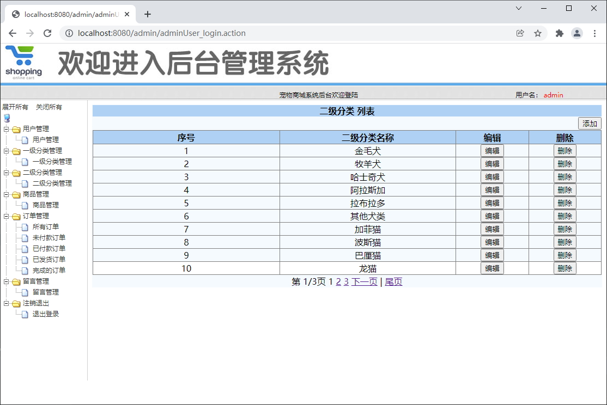Click page icon beside 未付款订单
This screenshot has width=607, height=405.
(x=25, y=238)
